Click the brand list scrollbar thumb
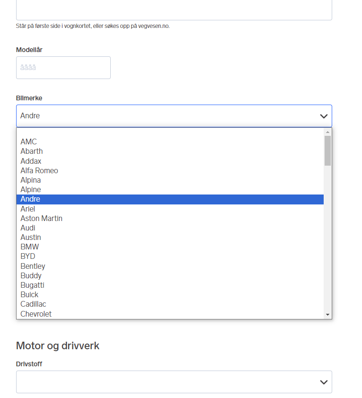 pos(327,151)
